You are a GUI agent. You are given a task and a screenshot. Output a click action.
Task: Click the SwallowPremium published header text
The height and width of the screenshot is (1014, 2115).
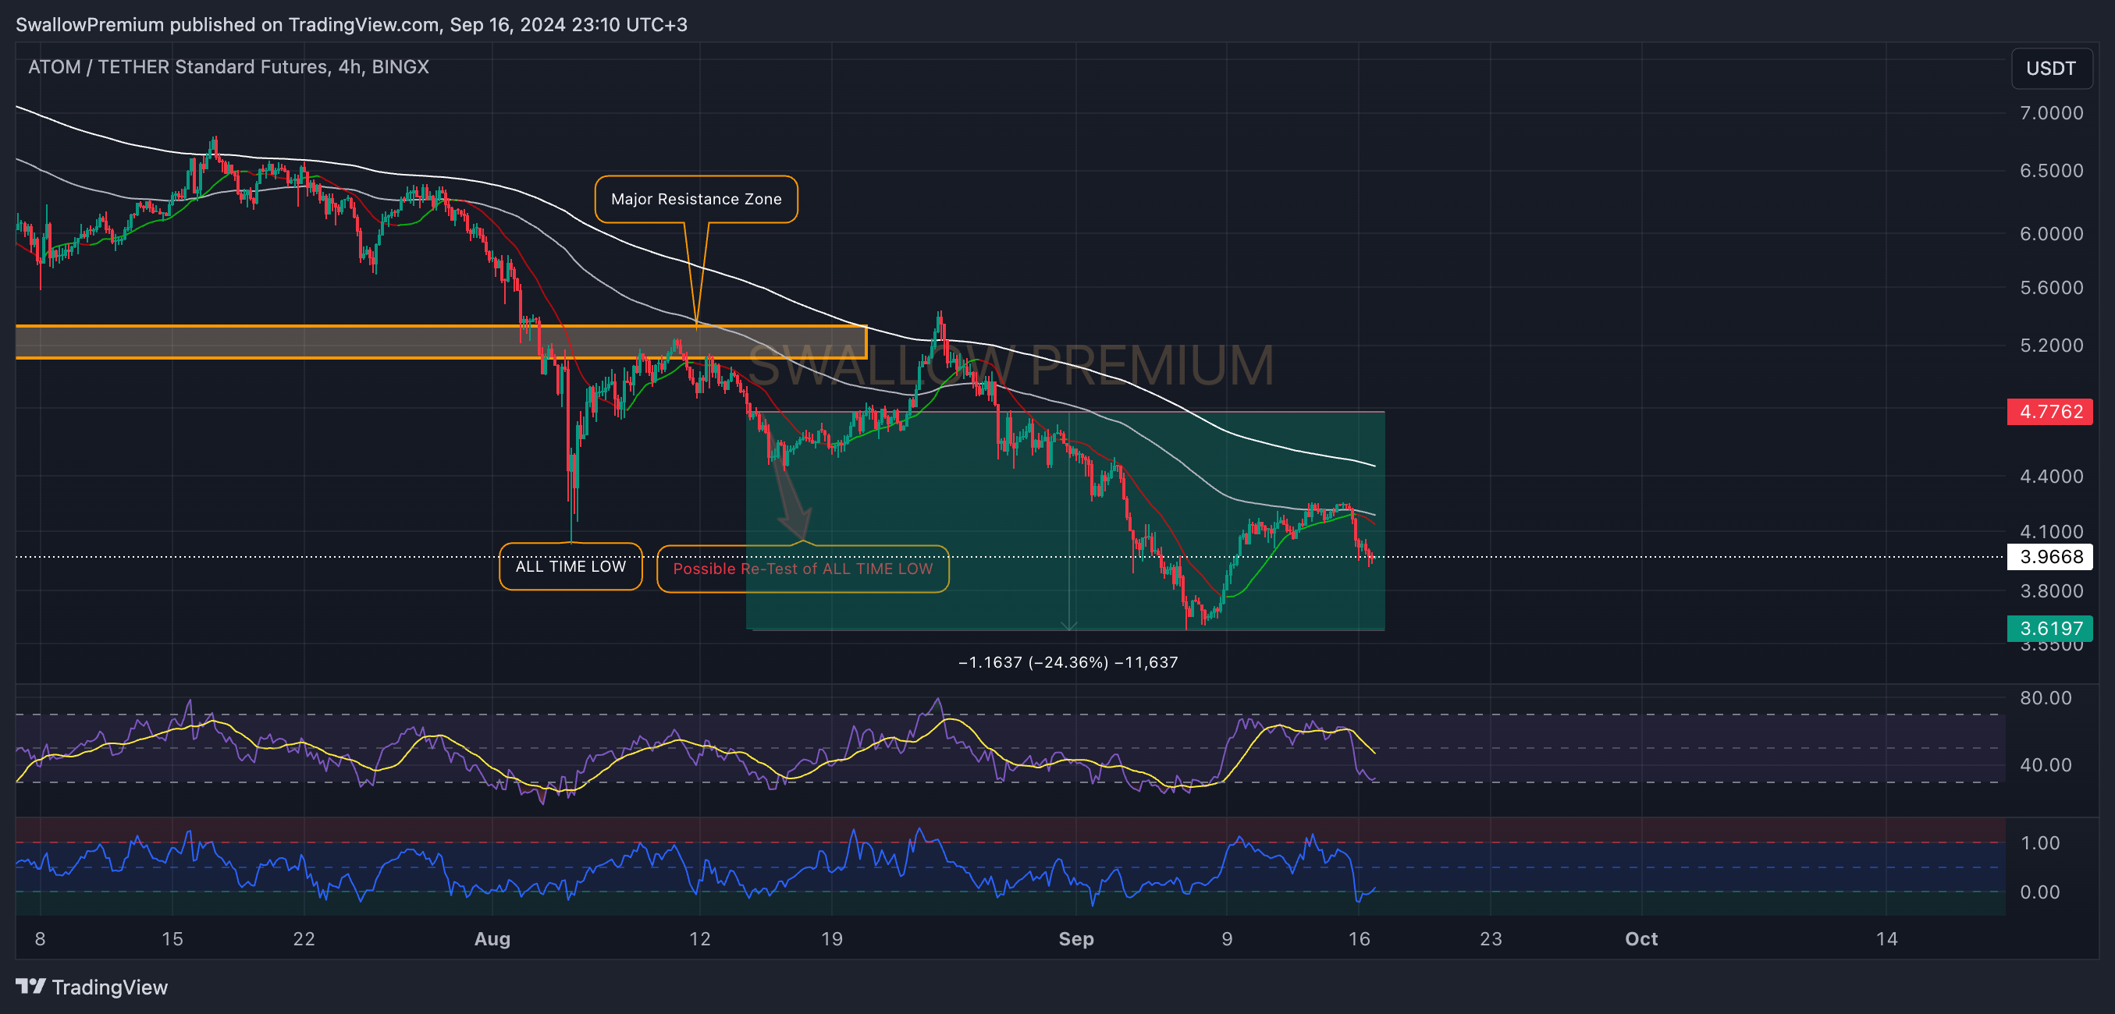pyautogui.click(x=351, y=25)
